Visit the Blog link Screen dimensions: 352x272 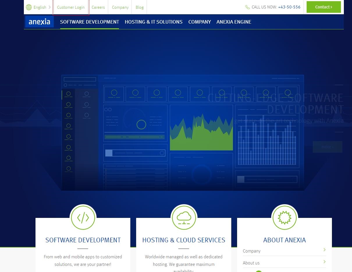[140, 7]
